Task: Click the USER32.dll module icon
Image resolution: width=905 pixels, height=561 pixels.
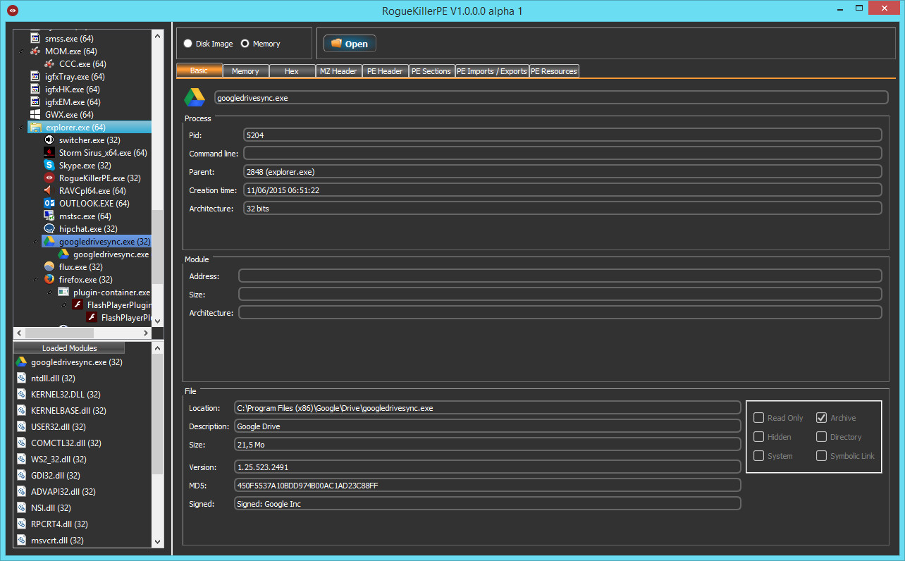Action: pos(22,426)
